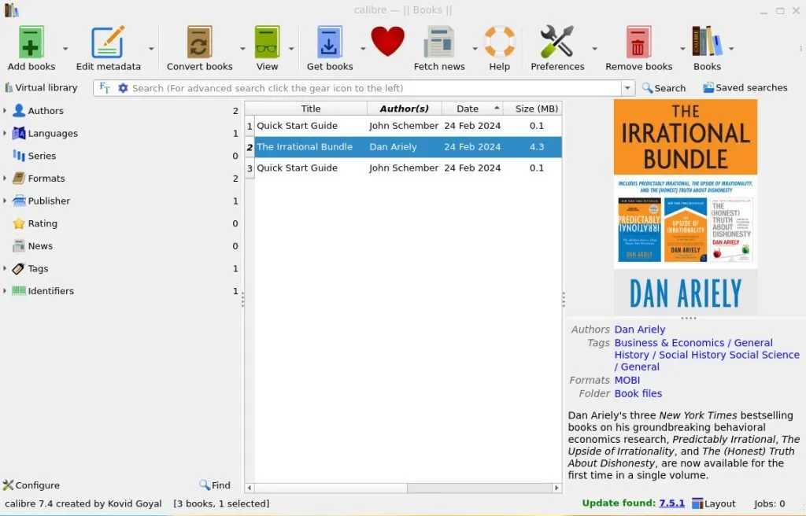Click the calibre app icon in title bar

pos(11,9)
